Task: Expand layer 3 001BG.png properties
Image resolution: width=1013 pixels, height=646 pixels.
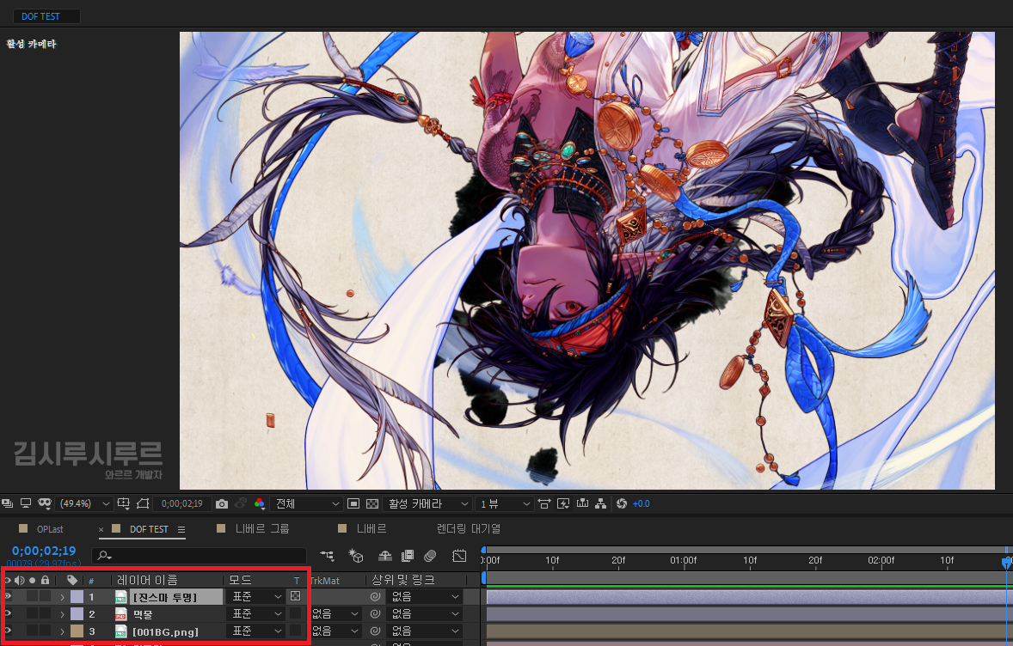Action: click(62, 631)
